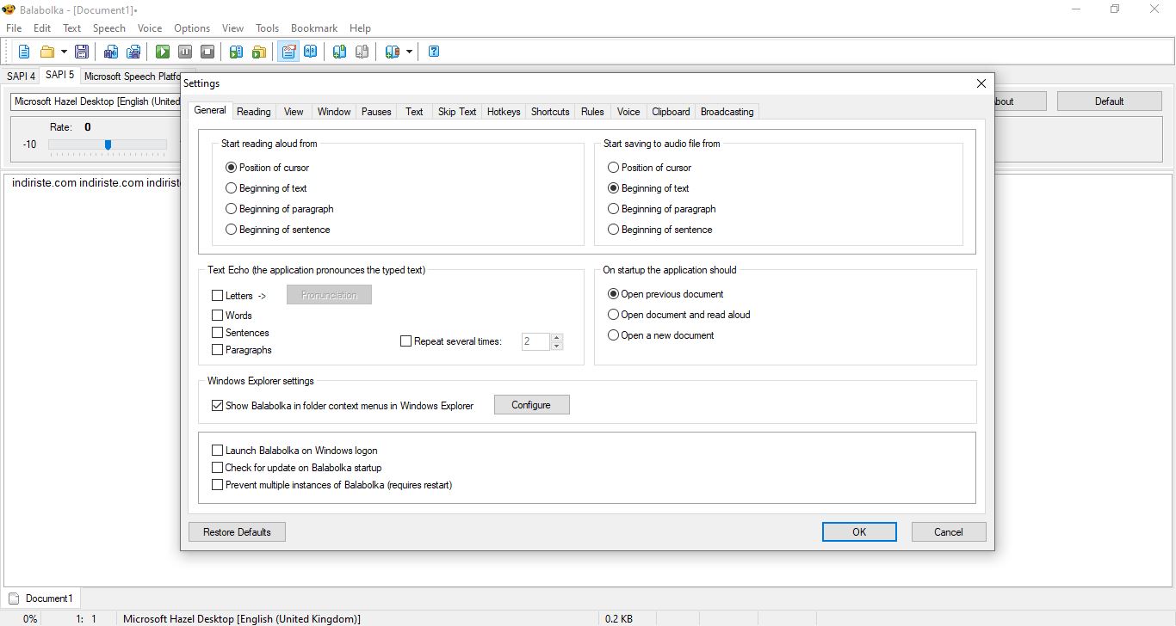
Task: Click the blue question mark Help icon
Action: pos(434,52)
